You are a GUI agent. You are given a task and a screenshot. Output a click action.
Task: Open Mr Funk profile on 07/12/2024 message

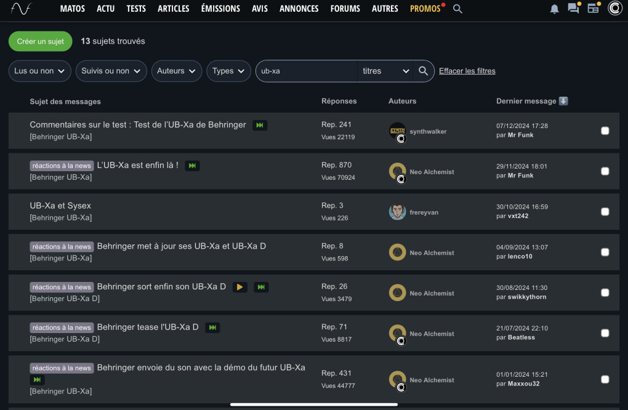[x=520, y=135]
